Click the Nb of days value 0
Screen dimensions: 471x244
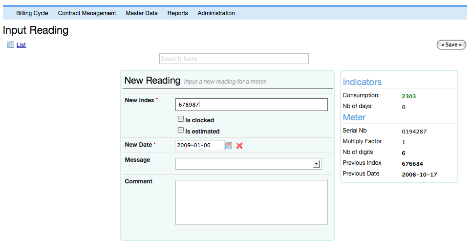click(x=404, y=107)
